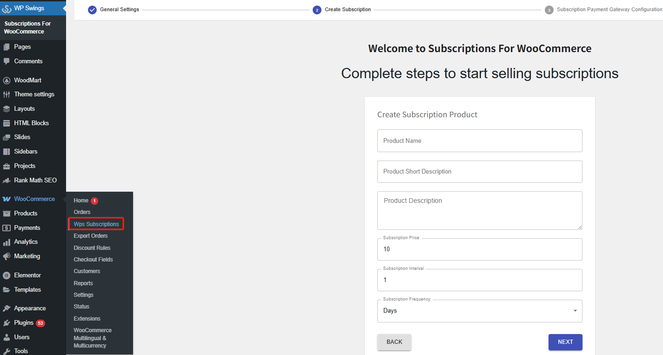Click the WP Swings logo icon

[x=7, y=8]
